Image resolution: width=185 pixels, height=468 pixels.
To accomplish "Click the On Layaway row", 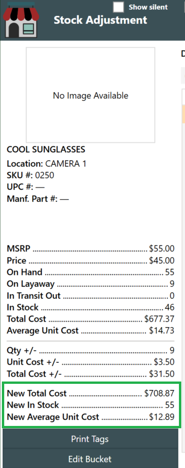I will [x=91, y=284].
